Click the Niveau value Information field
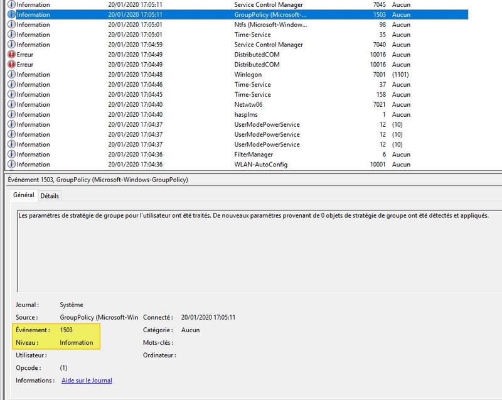502x400 pixels. (x=76, y=343)
